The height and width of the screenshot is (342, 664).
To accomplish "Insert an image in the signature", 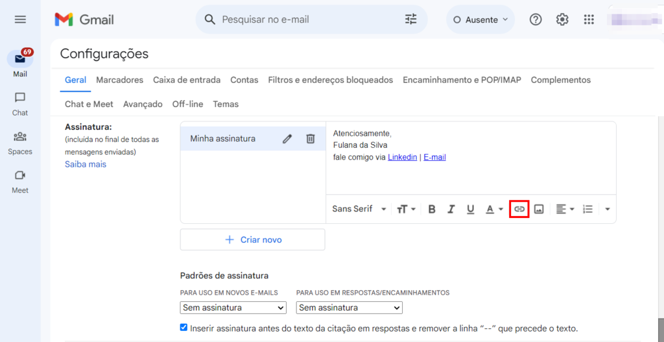I will 539,209.
